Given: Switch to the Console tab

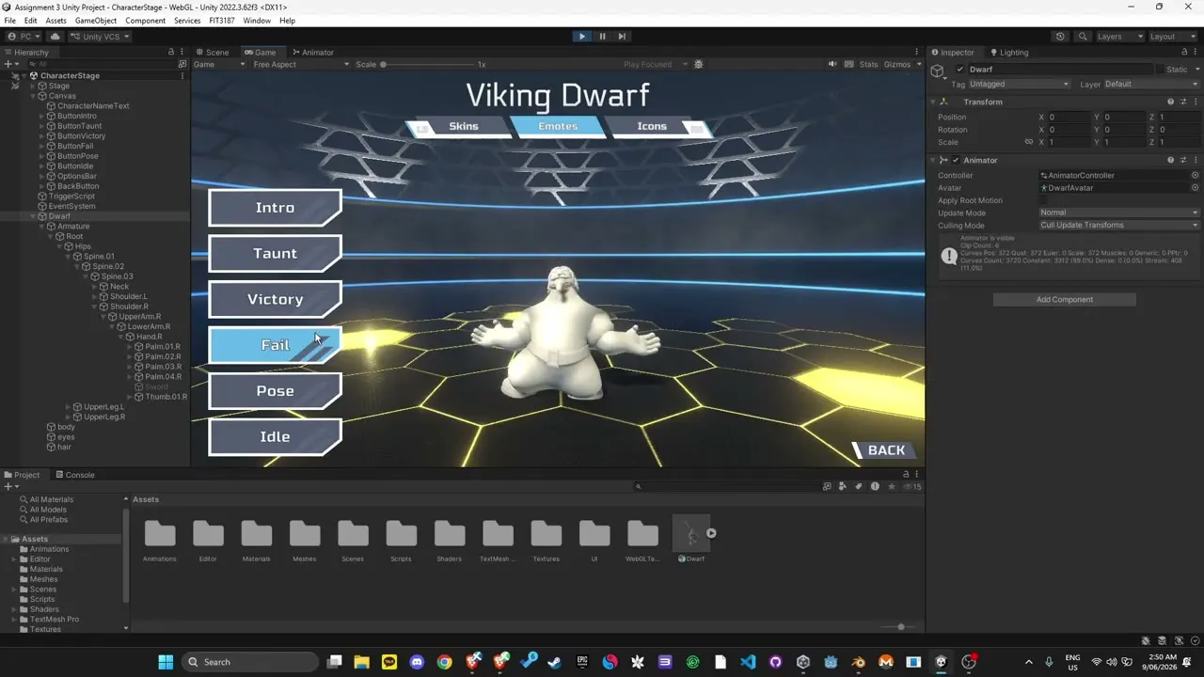Looking at the screenshot, I should pyautogui.click(x=74, y=475).
